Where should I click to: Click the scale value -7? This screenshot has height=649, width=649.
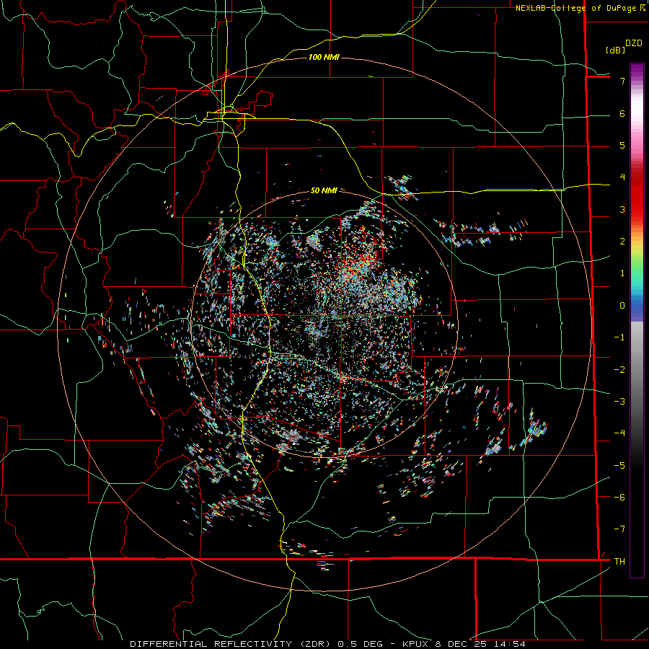coord(619,529)
